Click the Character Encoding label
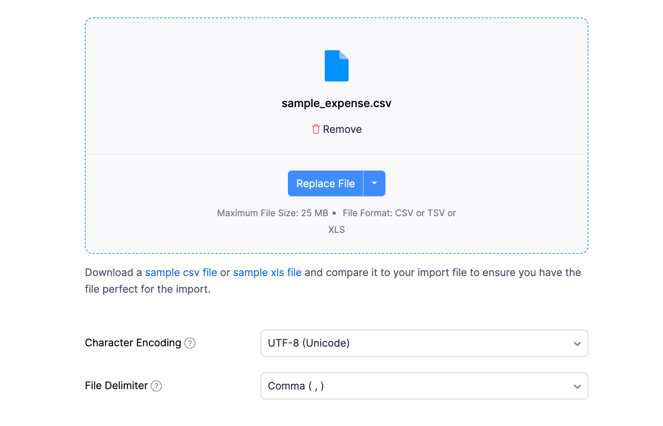The height and width of the screenshot is (426, 663). point(133,343)
